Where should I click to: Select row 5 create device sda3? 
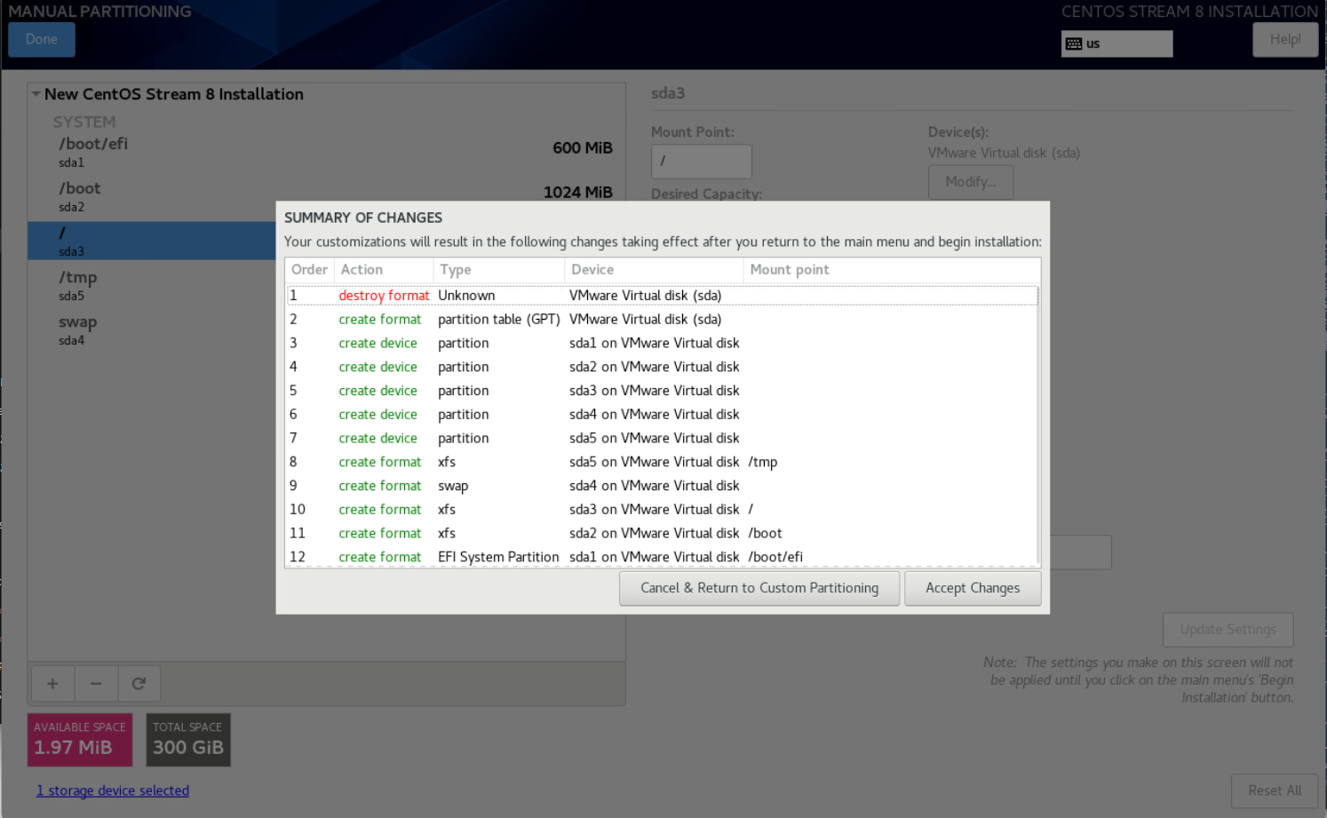coord(663,391)
